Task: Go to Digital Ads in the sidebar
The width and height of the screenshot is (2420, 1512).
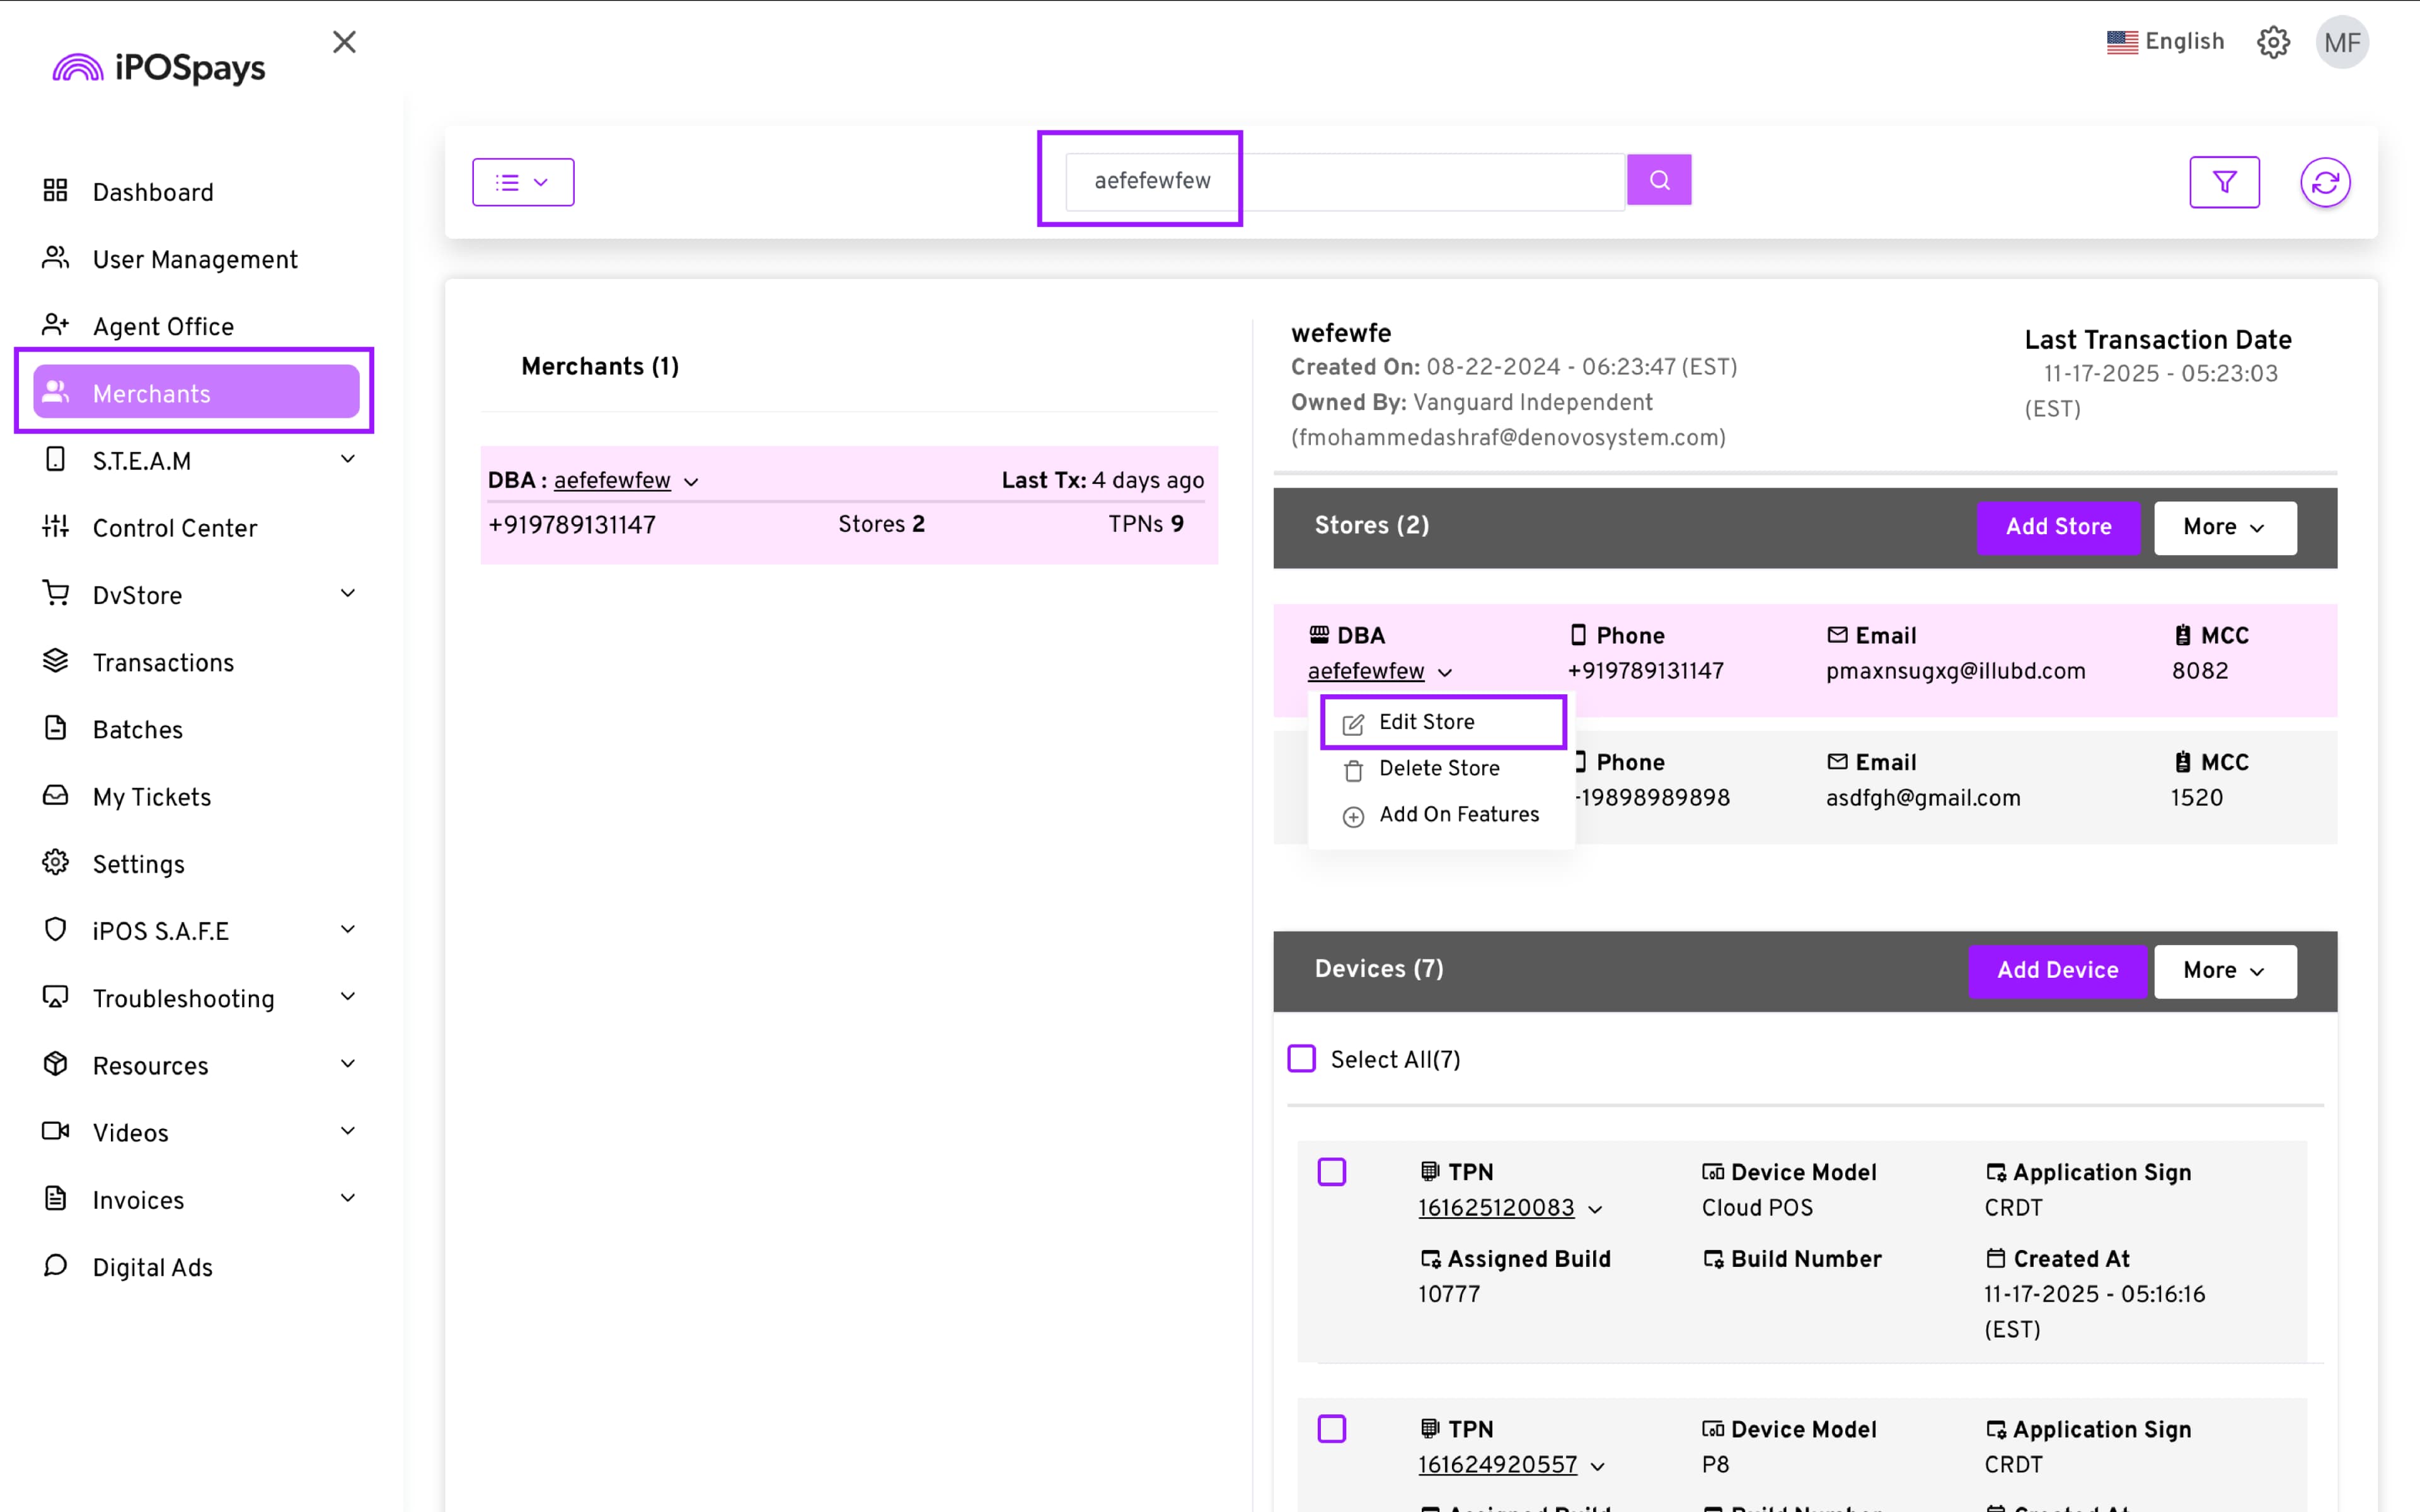Action: point(152,1267)
